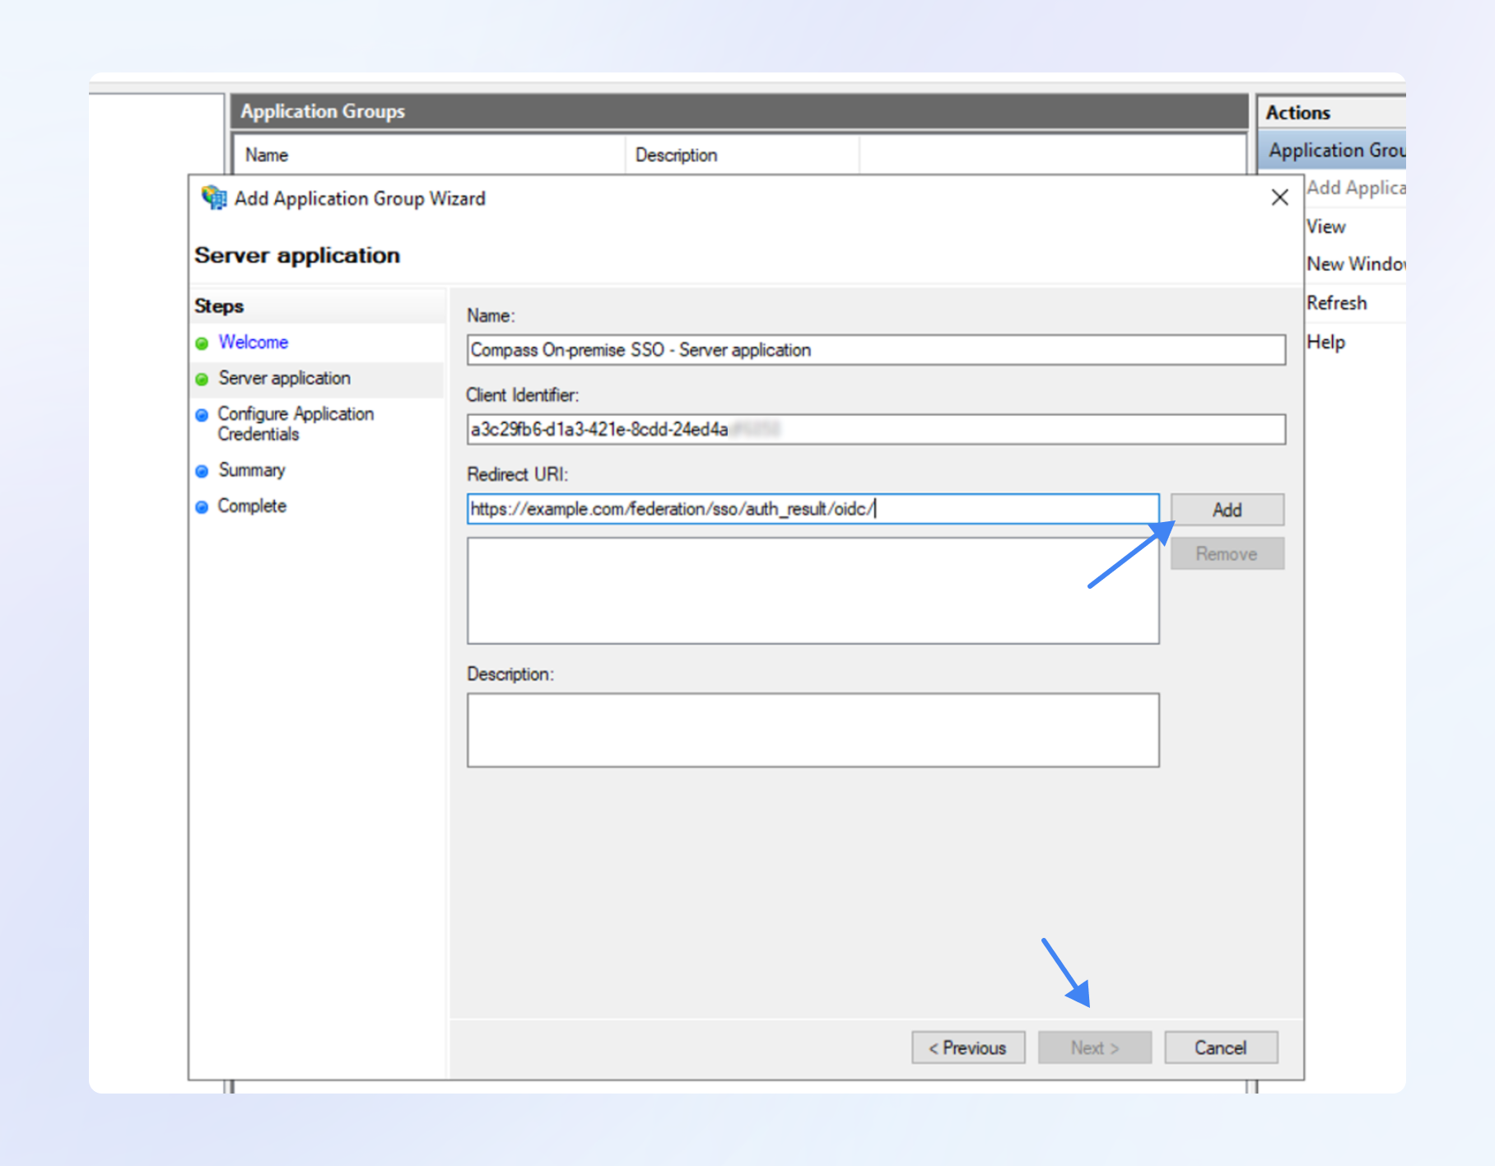Click the Redirect URI input box
Screen dimensions: 1495x1166
point(812,509)
